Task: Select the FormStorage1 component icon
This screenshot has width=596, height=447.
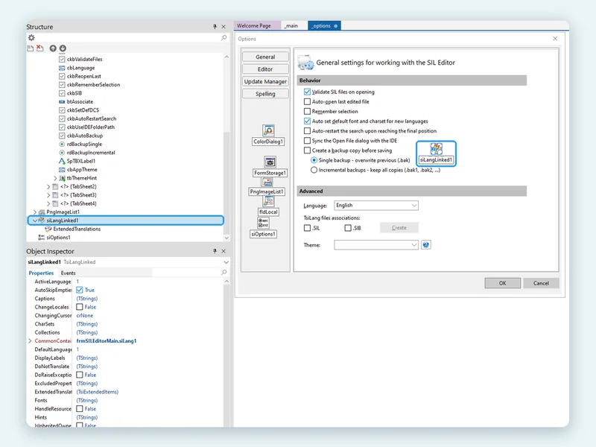Action: tap(270, 162)
